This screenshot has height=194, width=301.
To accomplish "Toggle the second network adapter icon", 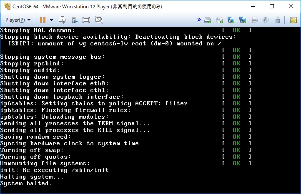I will pyautogui.click(x=243, y=20).
